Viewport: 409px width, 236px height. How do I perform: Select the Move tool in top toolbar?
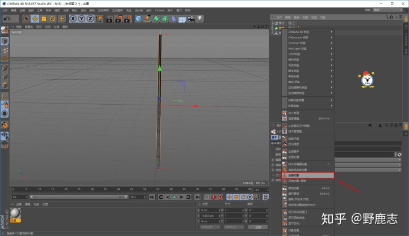(35, 19)
